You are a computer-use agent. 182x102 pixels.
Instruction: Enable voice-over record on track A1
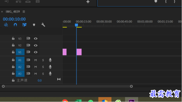click(x=50, y=60)
